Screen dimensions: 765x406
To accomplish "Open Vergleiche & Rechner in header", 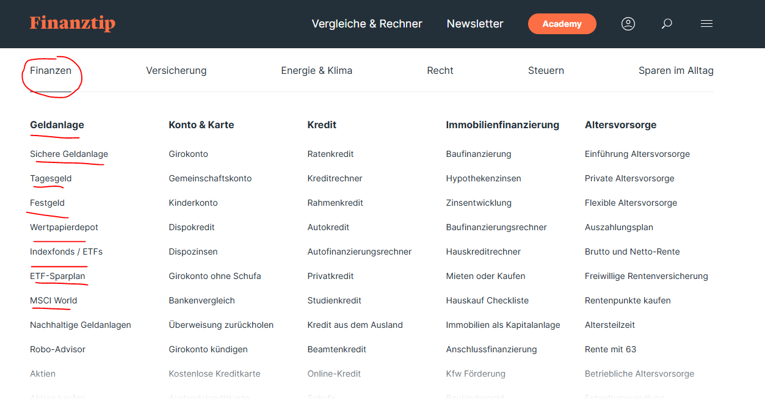I will click(x=367, y=24).
